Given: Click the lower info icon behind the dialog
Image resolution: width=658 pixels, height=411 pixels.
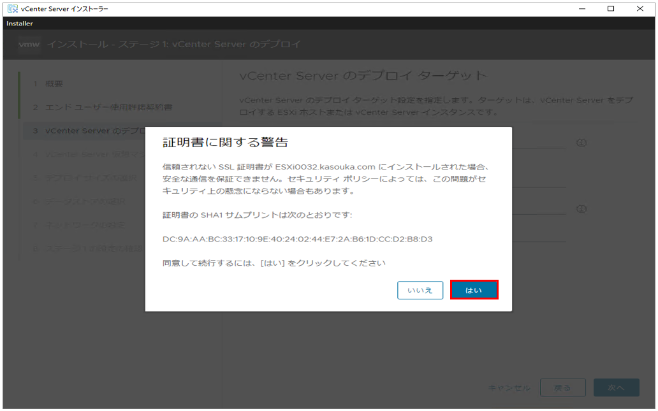Looking at the screenshot, I should point(581,209).
